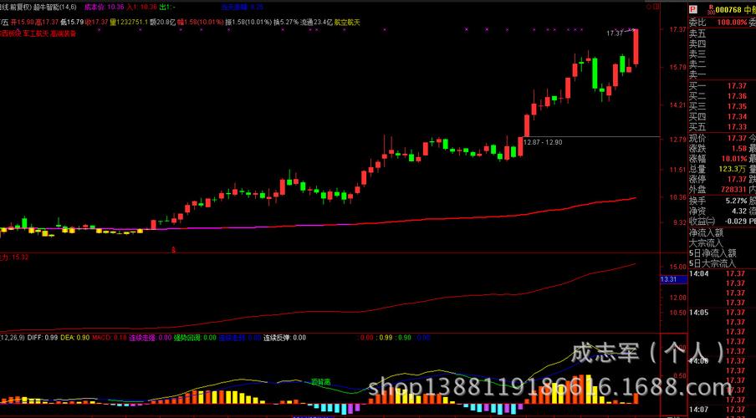
Task: Open the 大宗流入 entry
Action: click(x=706, y=242)
